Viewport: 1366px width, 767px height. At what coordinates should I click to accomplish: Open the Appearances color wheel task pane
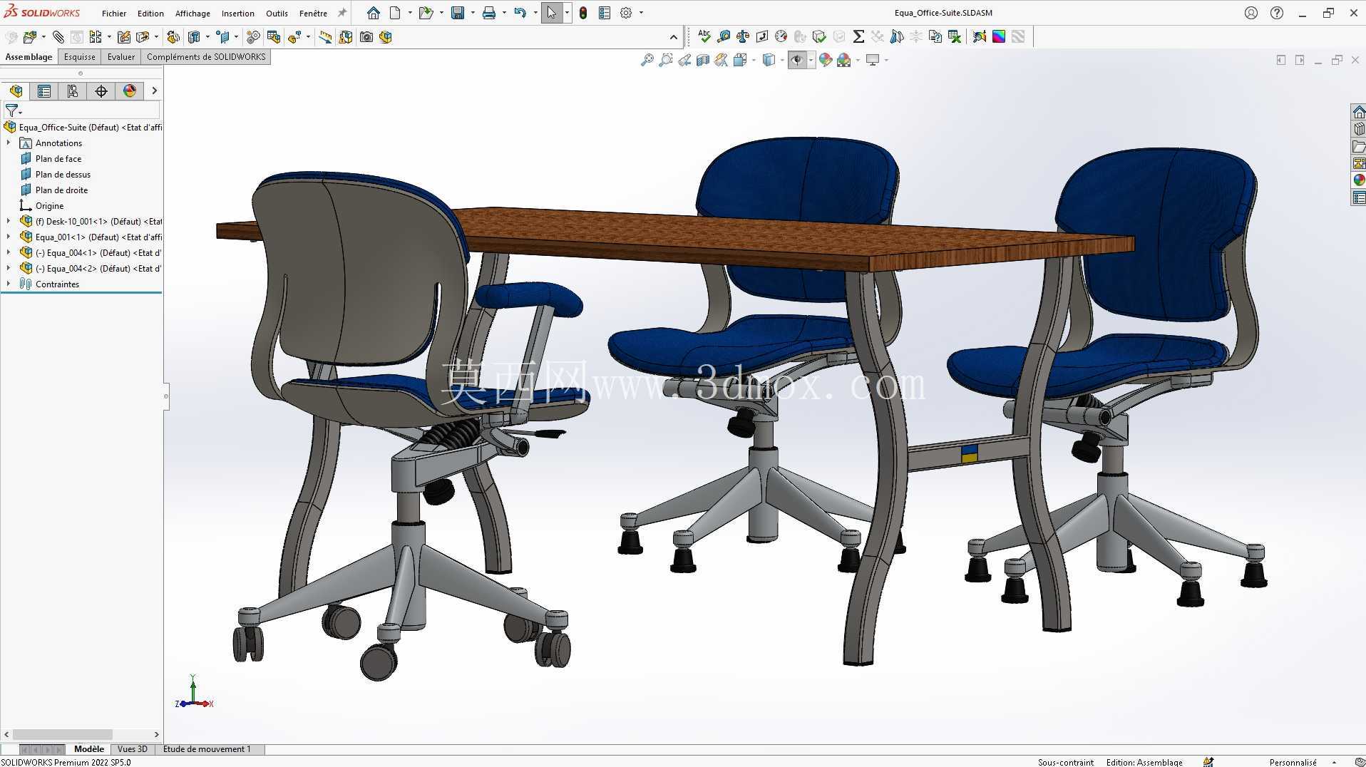click(1359, 180)
